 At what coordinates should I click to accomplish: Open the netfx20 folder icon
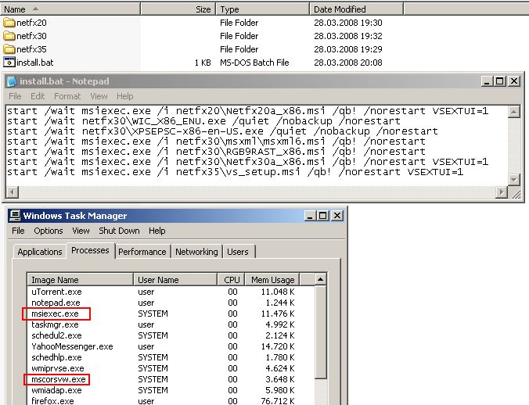click(x=9, y=23)
